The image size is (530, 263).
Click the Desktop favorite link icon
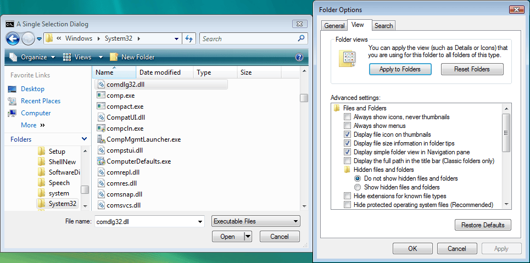point(12,89)
